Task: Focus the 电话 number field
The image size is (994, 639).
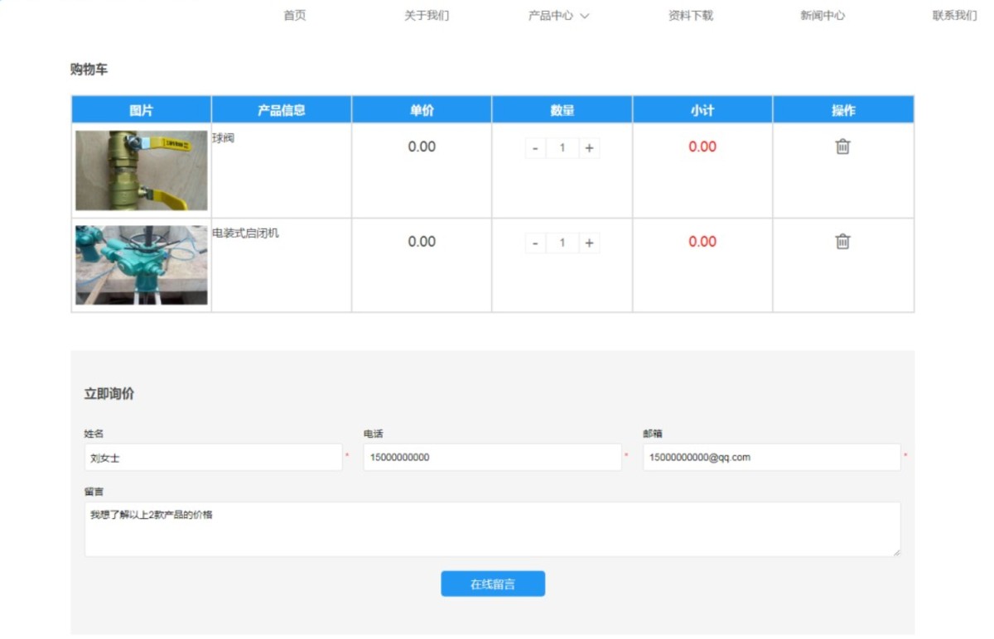Action: [492, 457]
